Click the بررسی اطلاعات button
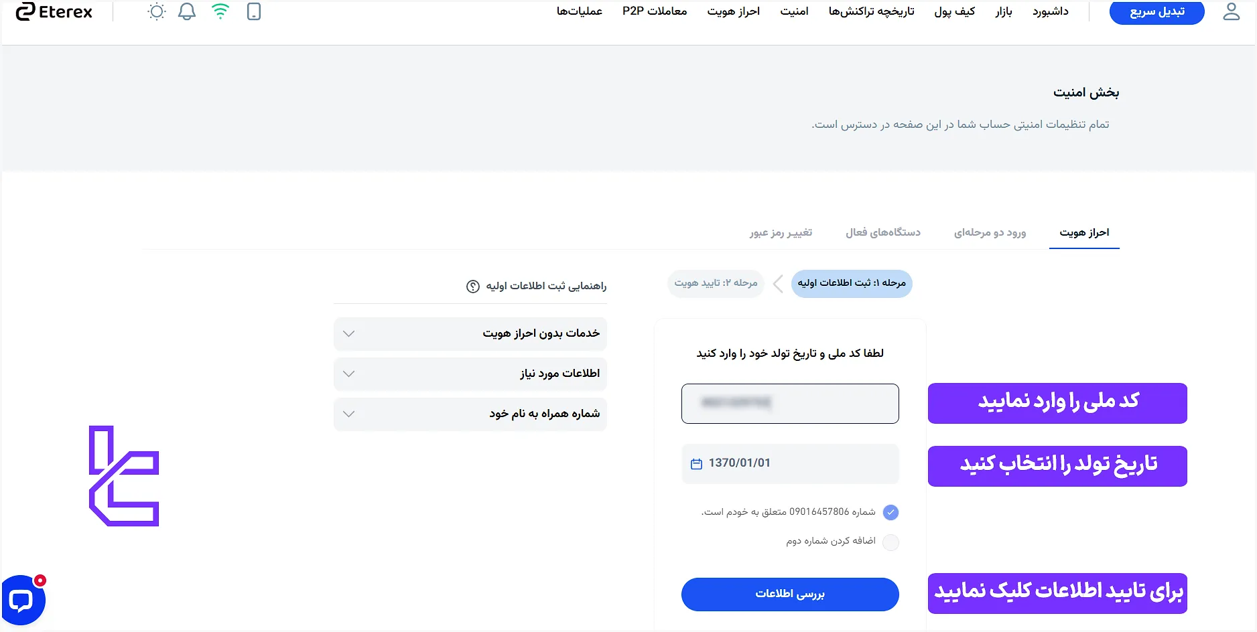The image size is (1257, 632). (790, 594)
